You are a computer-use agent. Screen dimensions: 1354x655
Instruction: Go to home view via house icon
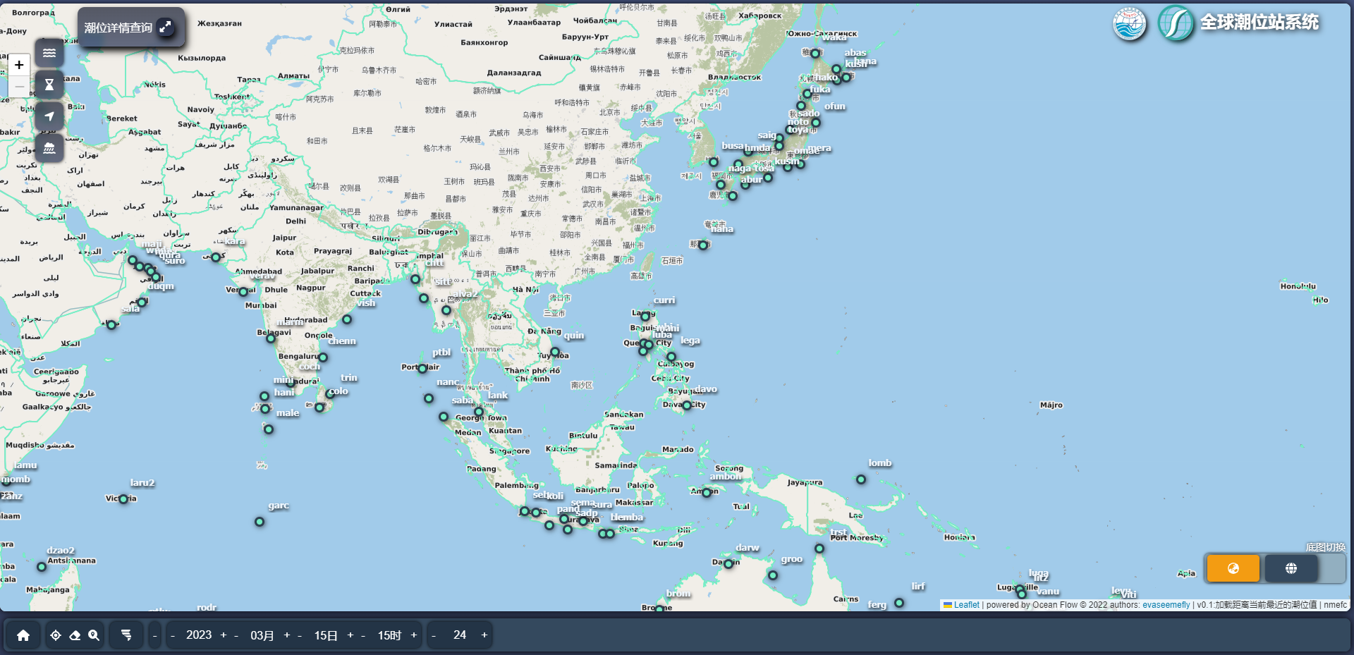(x=23, y=635)
